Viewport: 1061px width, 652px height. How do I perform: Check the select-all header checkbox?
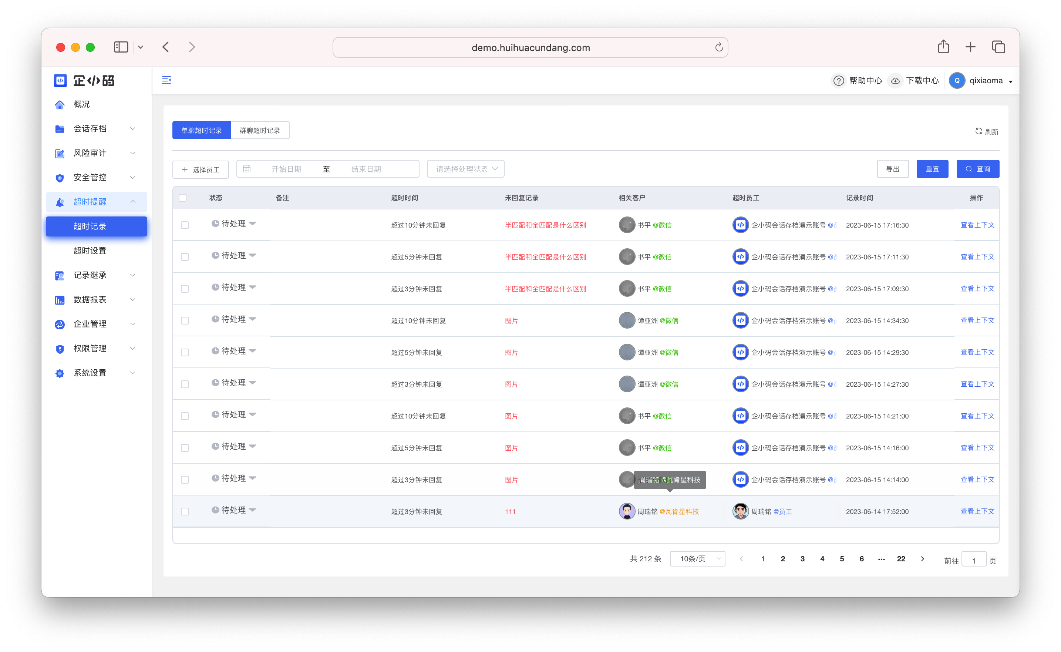(x=183, y=198)
